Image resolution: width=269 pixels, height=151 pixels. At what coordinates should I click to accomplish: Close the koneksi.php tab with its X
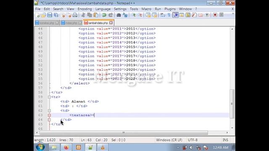(x=57, y=23)
